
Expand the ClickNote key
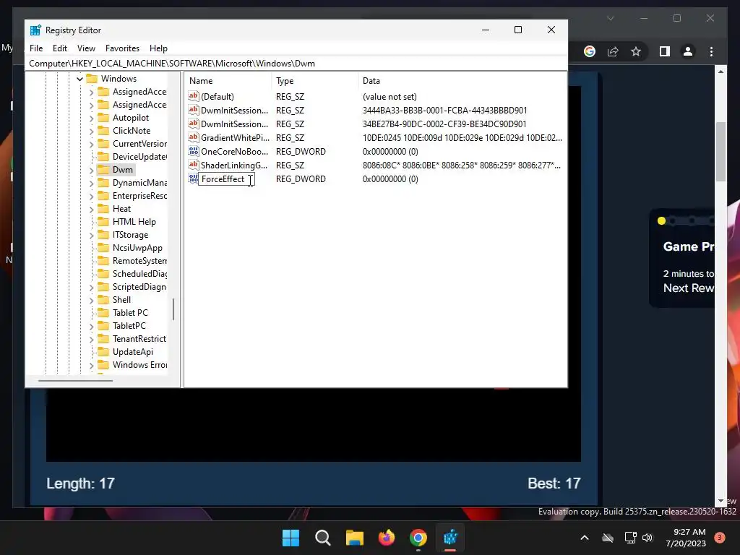coord(92,131)
